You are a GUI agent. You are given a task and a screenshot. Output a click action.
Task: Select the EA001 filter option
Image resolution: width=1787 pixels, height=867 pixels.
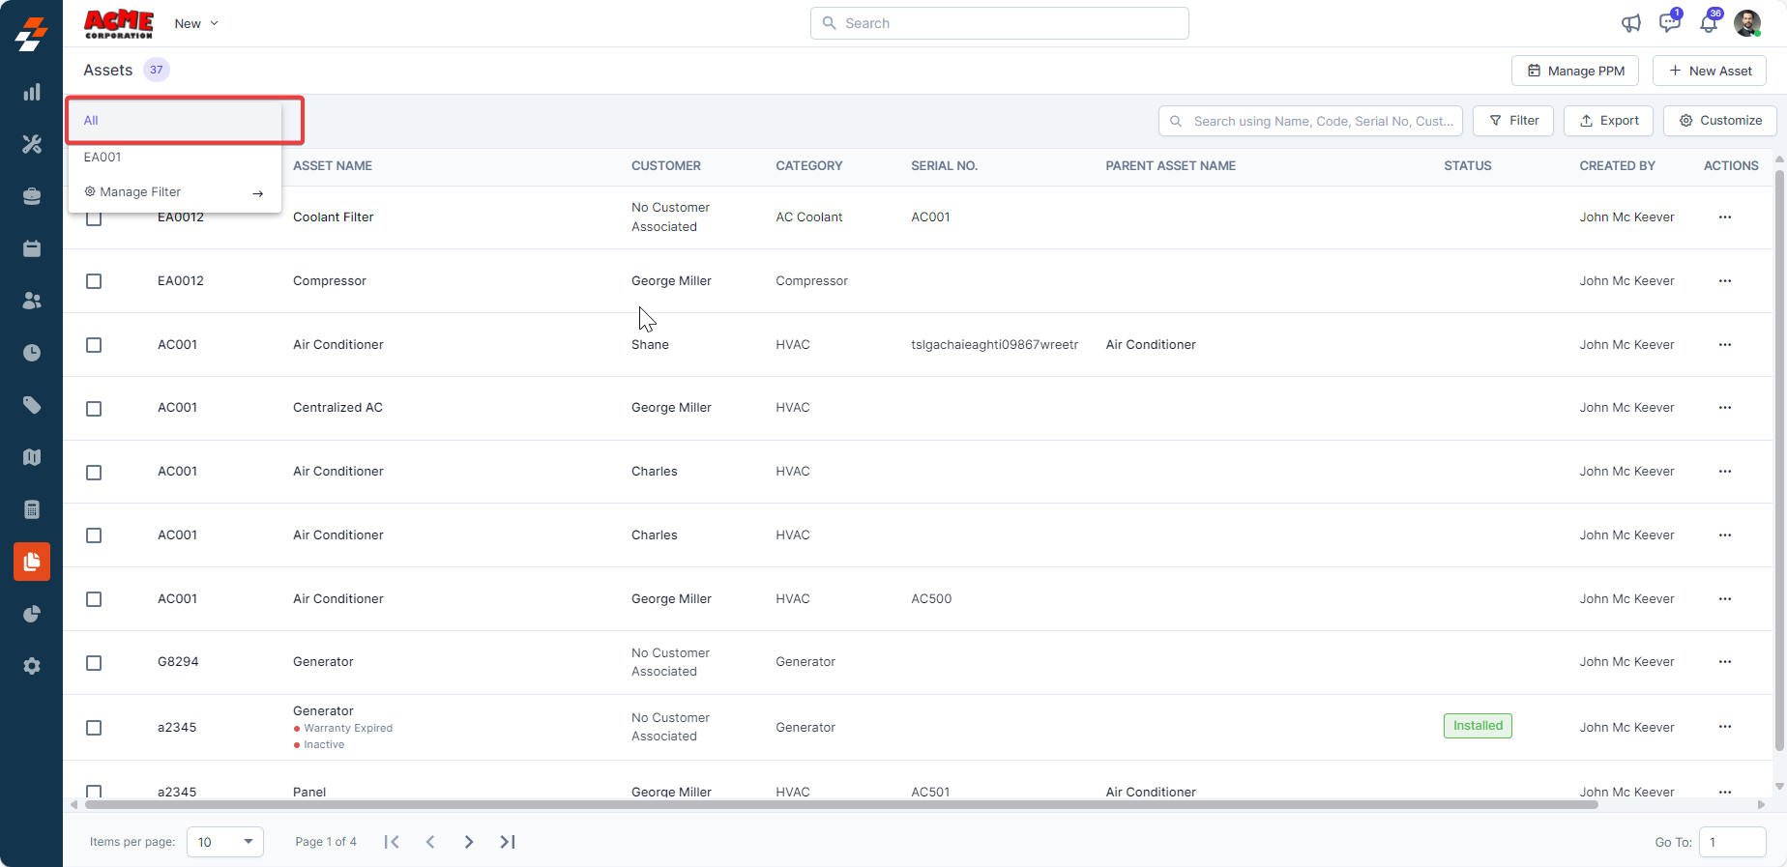(103, 158)
